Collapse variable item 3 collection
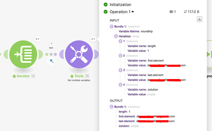This screenshot has width=212, height=131. pyautogui.click(x=120, y=70)
